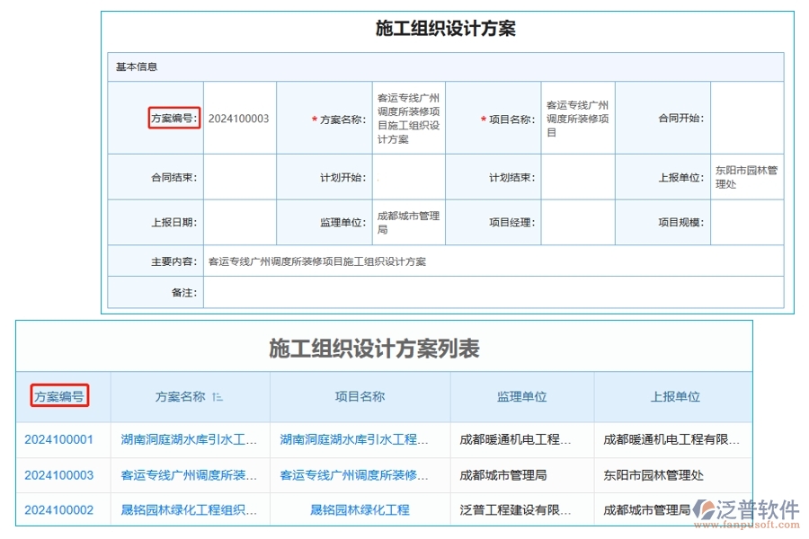Click the 计划结束 input field
Viewport: 809px width, 539px height.
click(x=579, y=177)
